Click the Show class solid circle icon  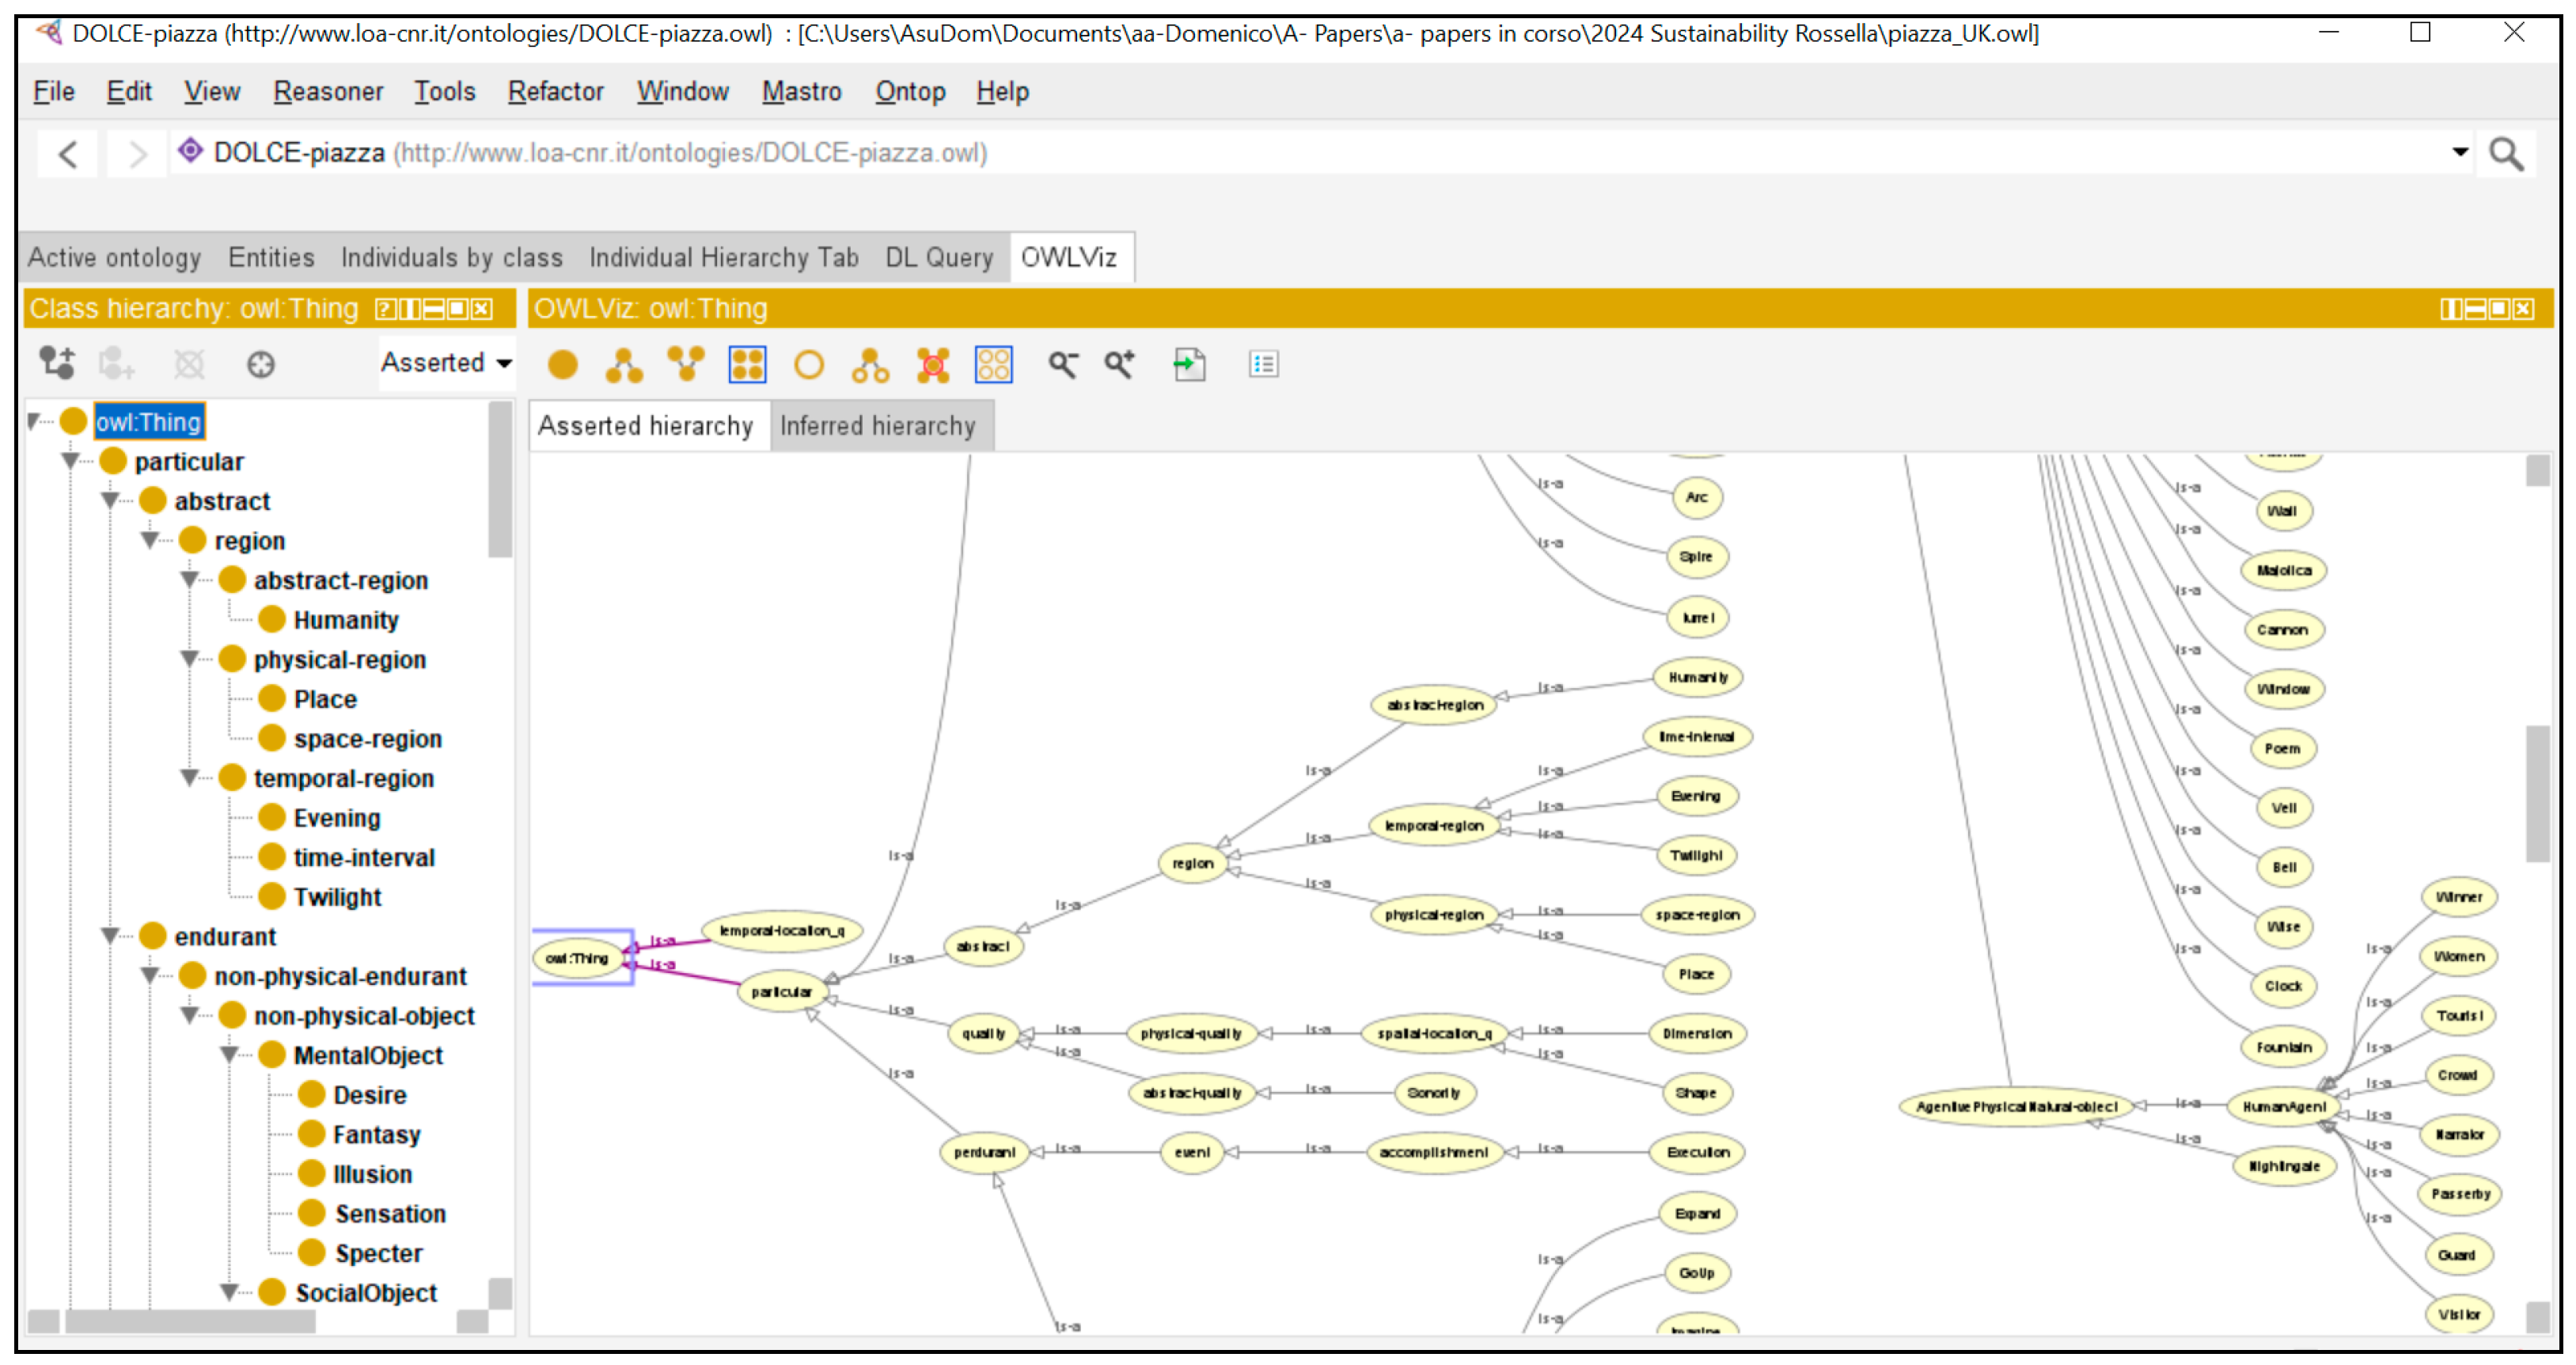coord(563,364)
